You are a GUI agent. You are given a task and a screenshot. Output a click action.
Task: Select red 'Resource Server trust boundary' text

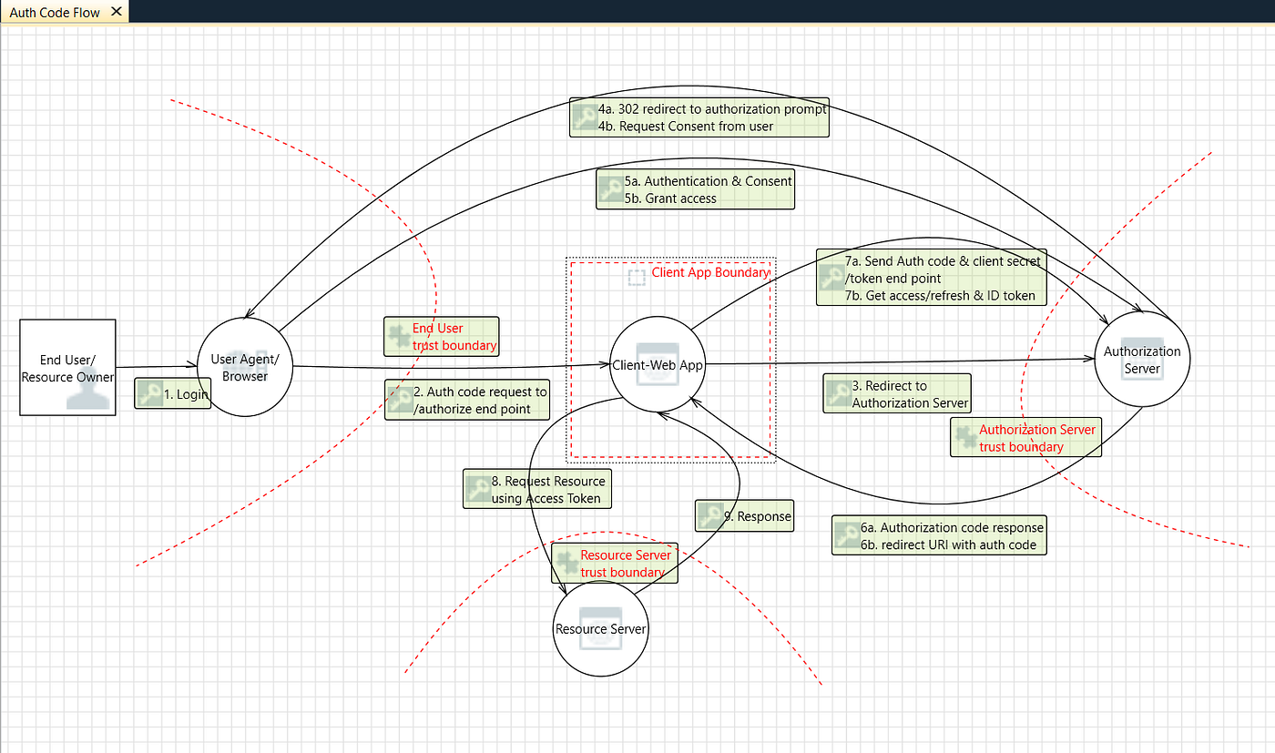[x=626, y=564]
